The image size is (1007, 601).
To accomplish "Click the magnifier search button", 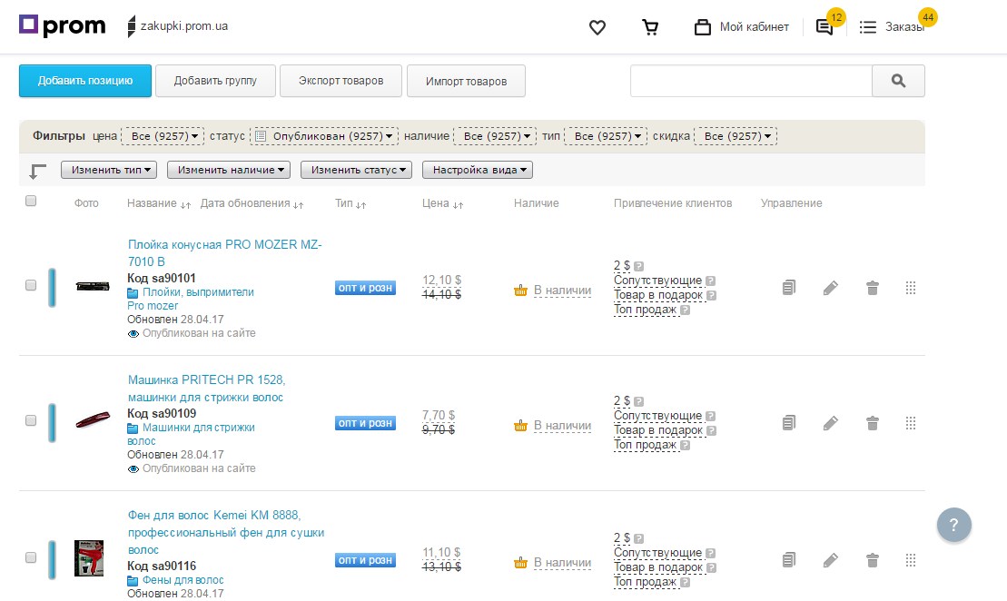I will coord(898,81).
